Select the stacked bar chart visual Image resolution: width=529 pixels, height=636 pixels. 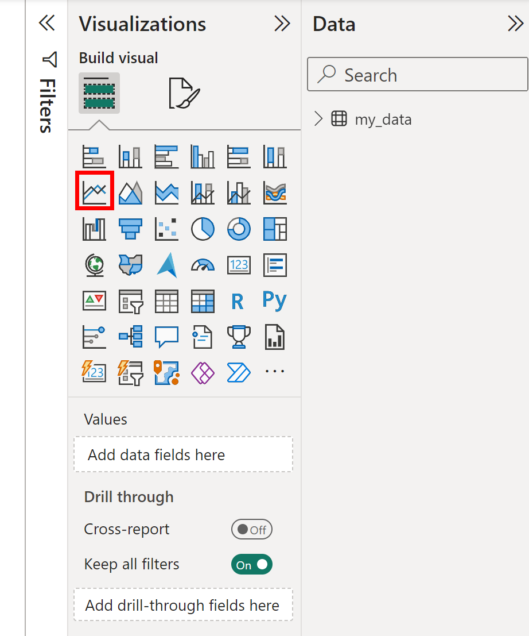pyautogui.click(x=94, y=156)
